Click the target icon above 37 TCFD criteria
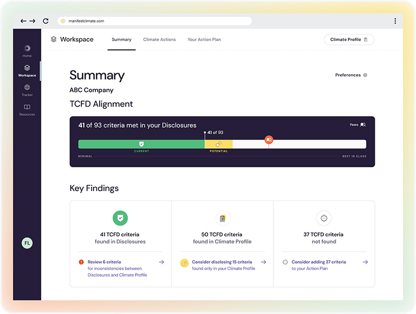Image resolution: width=416 pixels, height=314 pixels. (x=324, y=218)
